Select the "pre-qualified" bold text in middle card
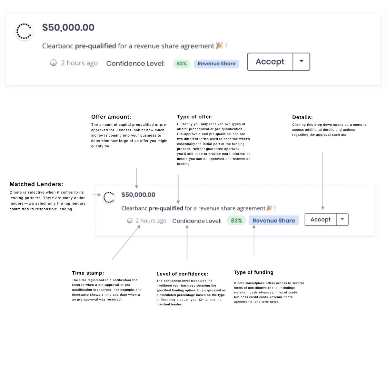 (165, 208)
